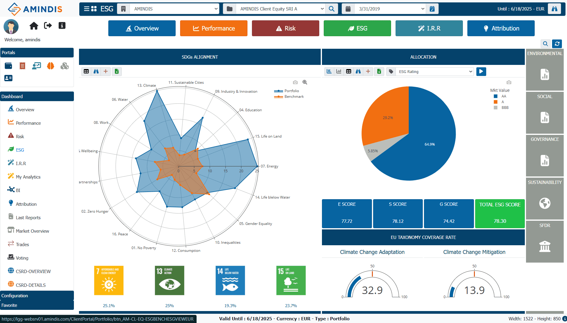Open the Environmental report panel
567x323 pixels.
545,70
